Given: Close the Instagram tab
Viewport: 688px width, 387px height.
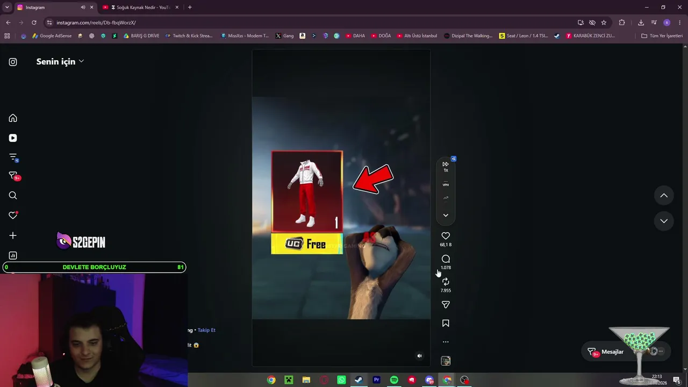Looking at the screenshot, I should coord(91,8).
